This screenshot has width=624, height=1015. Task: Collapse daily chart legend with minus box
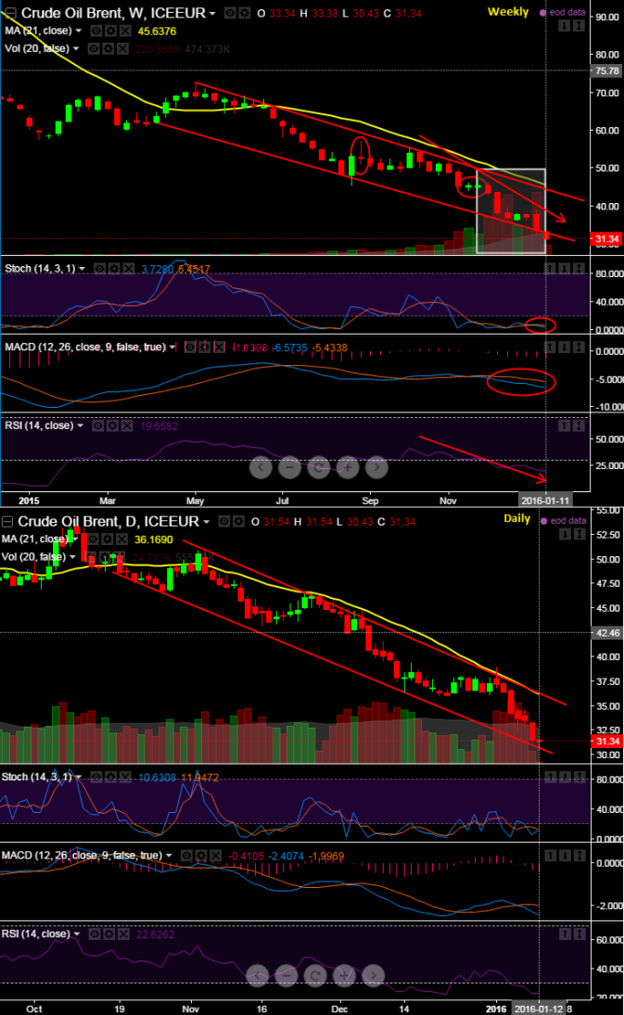click(x=7, y=522)
